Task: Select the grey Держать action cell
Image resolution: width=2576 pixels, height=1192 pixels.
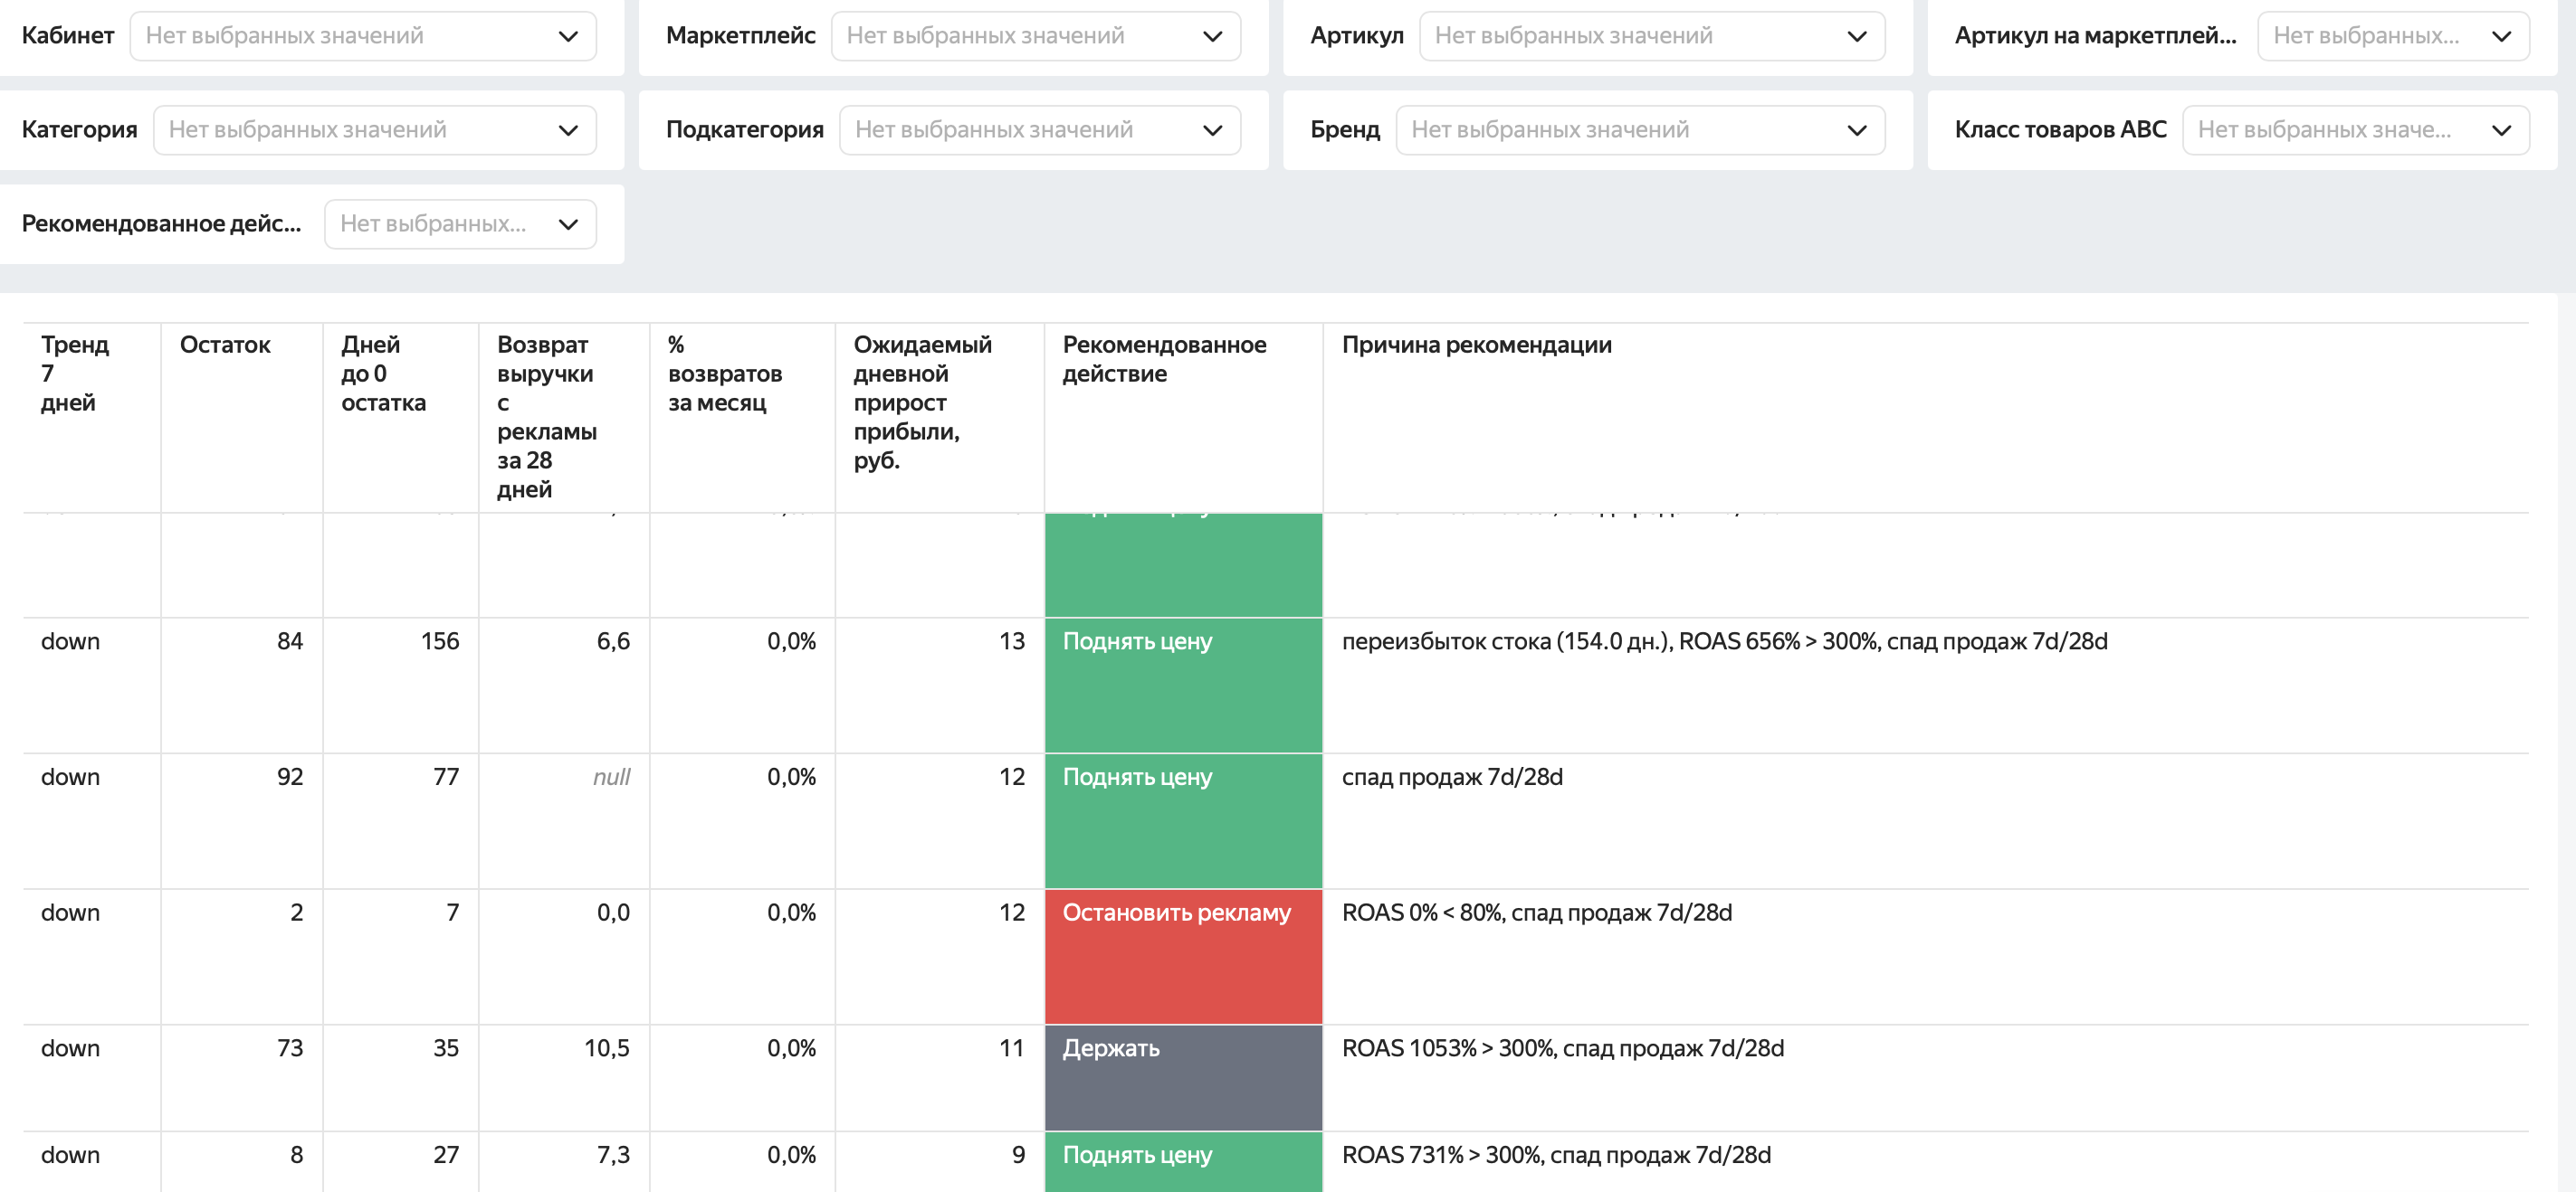Action: 1183,1078
